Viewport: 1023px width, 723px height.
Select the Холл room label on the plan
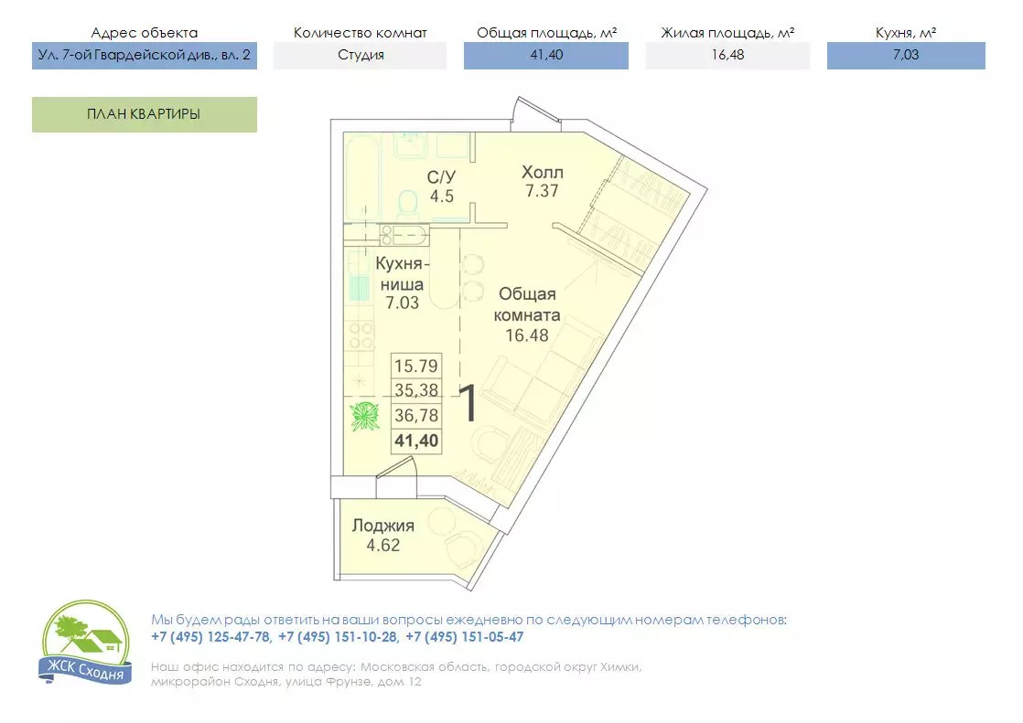(x=543, y=172)
